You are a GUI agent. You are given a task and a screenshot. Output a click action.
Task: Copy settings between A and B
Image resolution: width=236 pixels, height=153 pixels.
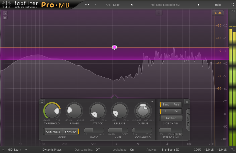[x=116, y=5]
